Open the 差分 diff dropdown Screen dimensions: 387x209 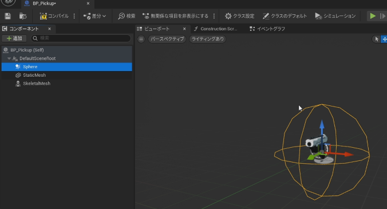pos(95,16)
